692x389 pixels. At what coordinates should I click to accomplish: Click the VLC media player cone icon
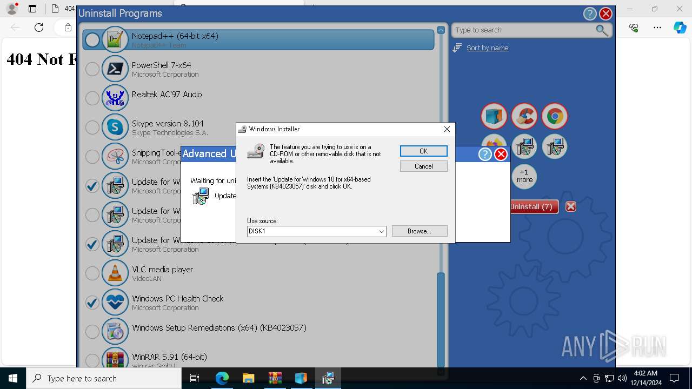115,273
